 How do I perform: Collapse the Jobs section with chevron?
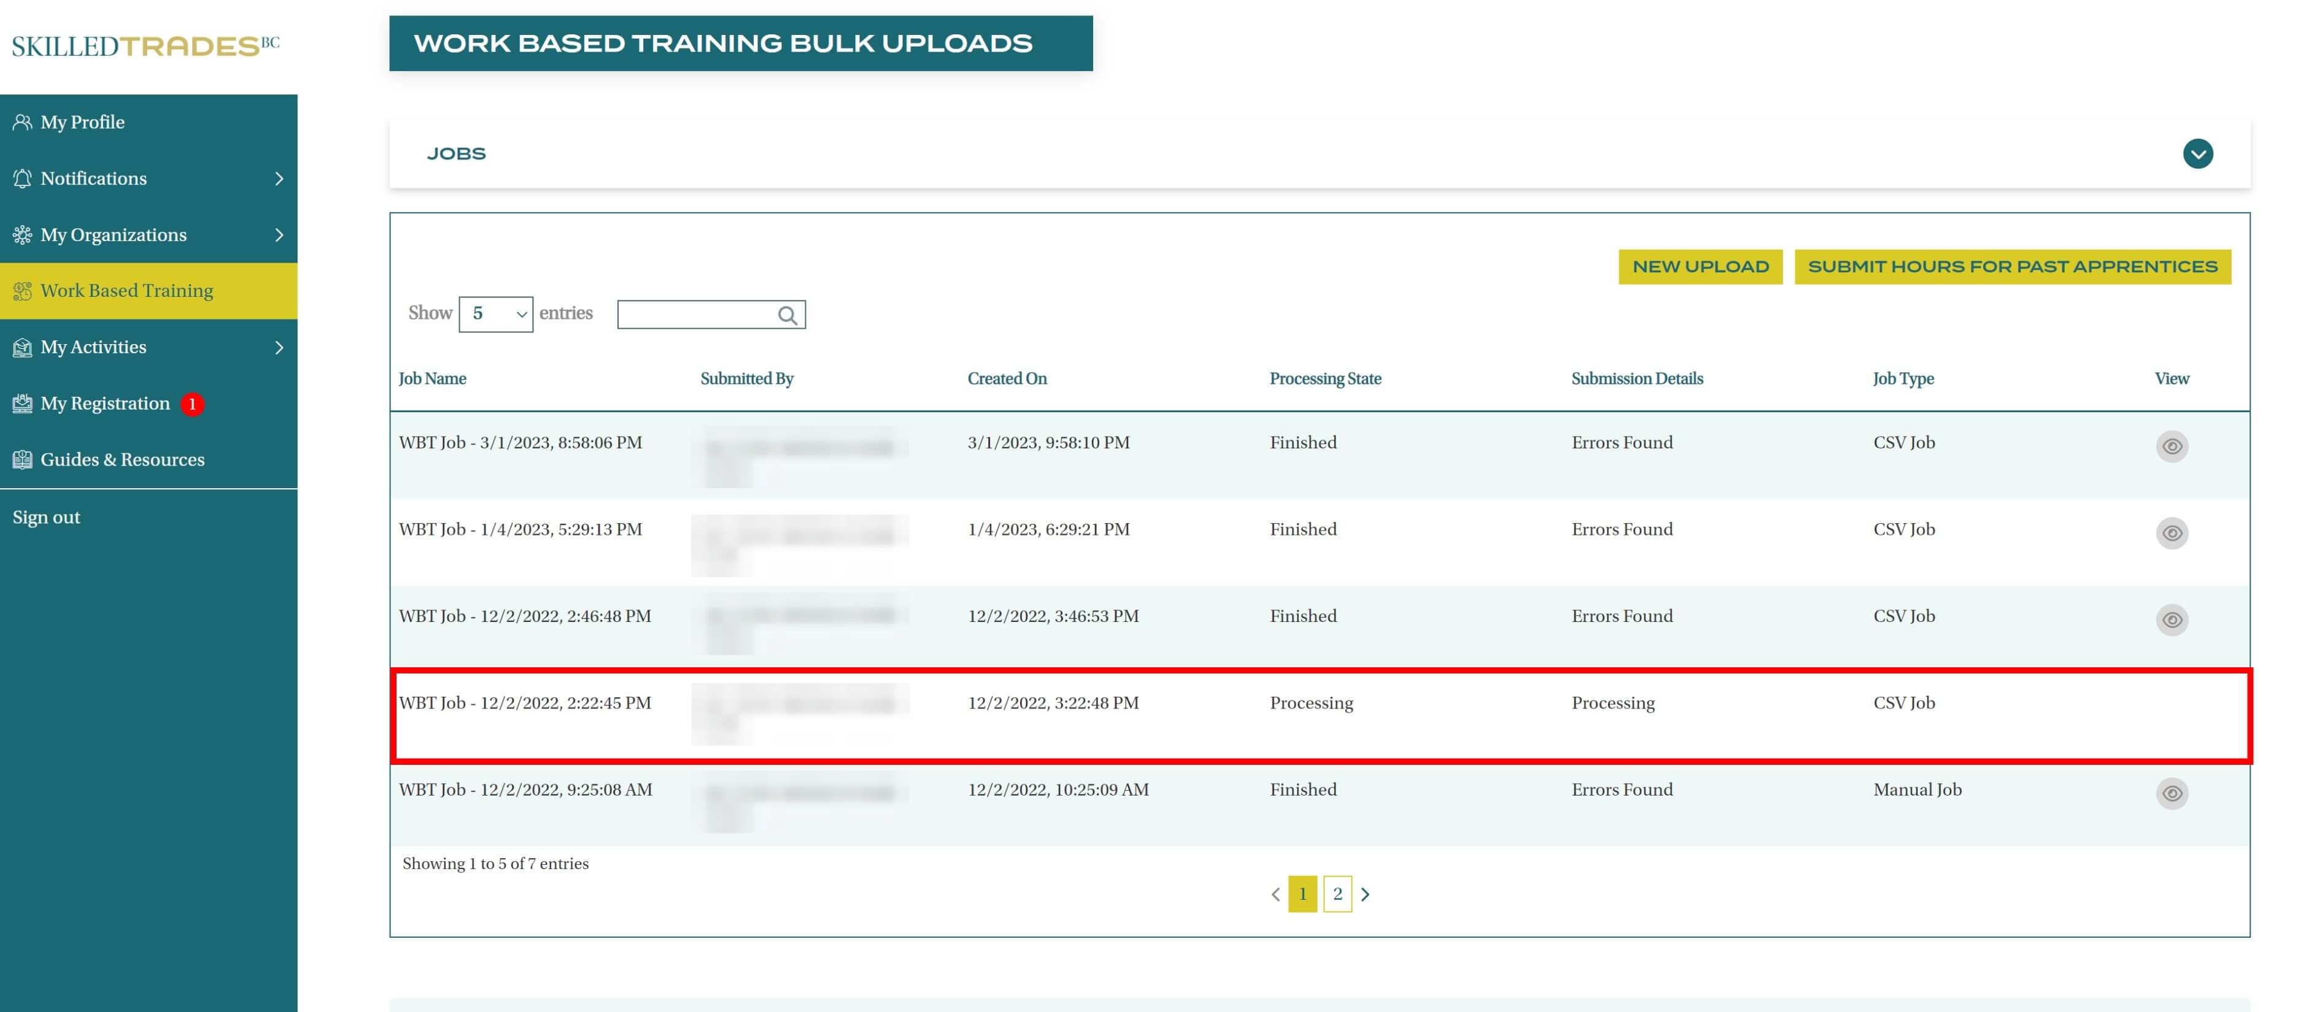2197,153
